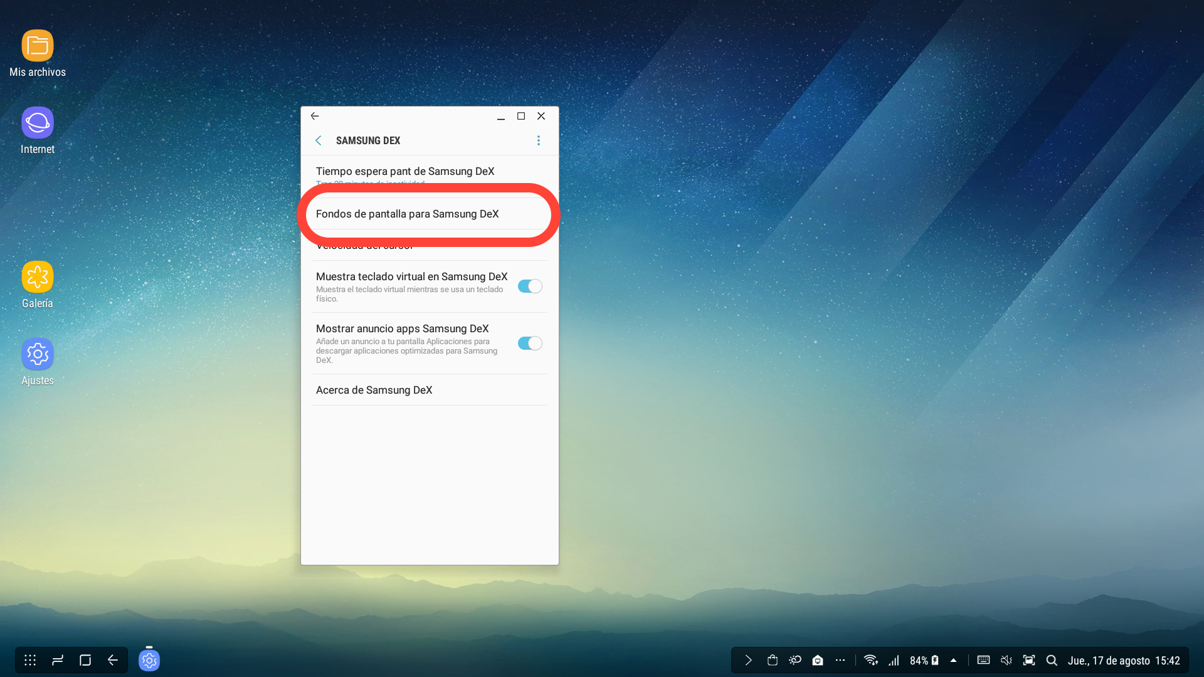
Task: Click Muestra teclado virtual en Samsung DeX label
Action: (x=411, y=276)
